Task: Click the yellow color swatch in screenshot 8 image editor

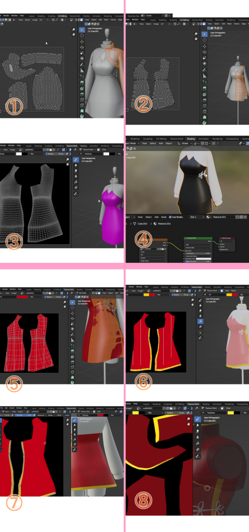Action: 134,413
